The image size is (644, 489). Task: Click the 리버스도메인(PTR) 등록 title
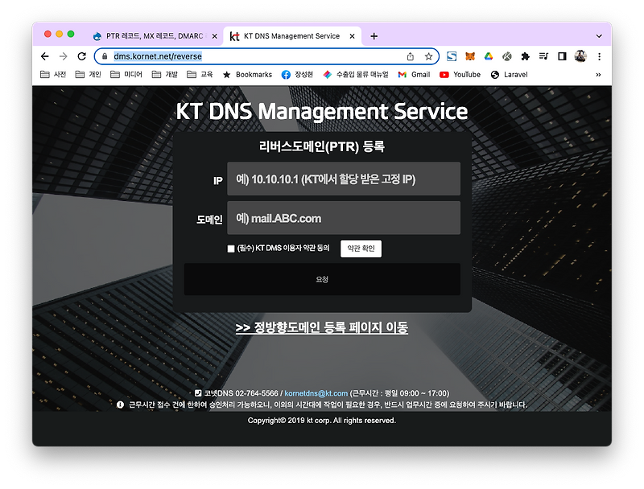(321, 146)
